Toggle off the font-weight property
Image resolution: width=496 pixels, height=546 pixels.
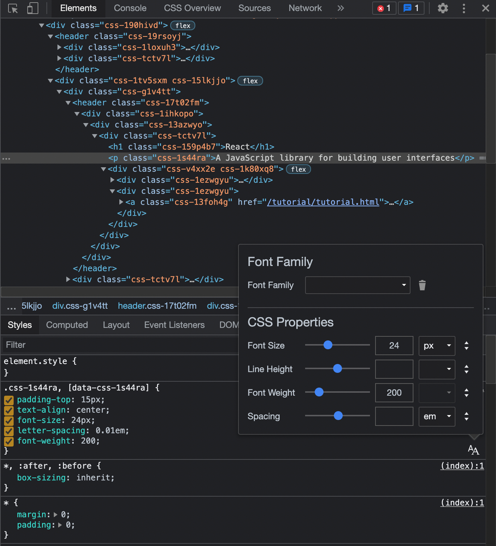pyautogui.click(x=8, y=441)
